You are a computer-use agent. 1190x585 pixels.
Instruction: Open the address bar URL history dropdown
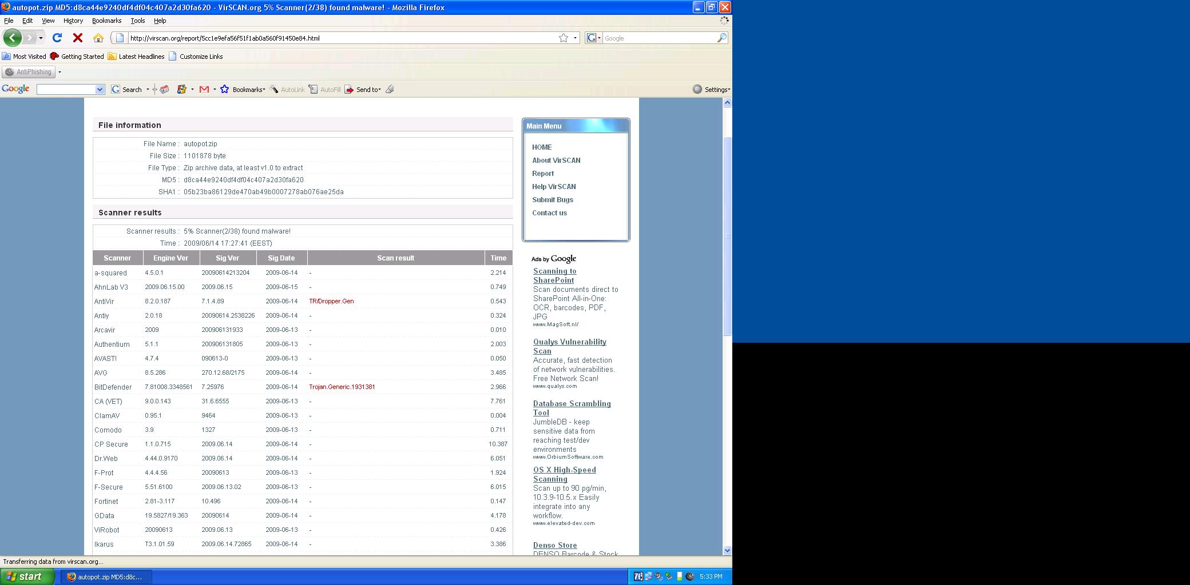click(x=575, y=38)
